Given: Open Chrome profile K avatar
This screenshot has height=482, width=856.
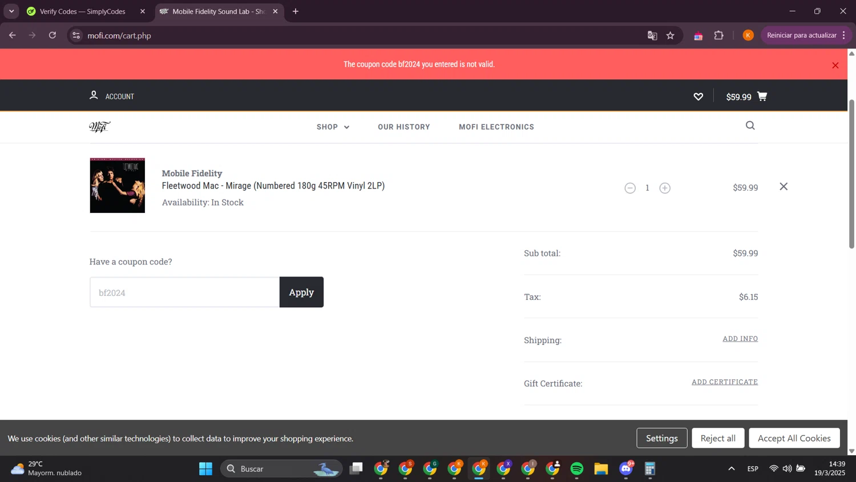Looking at the screenshot, I should pos(748,35).
